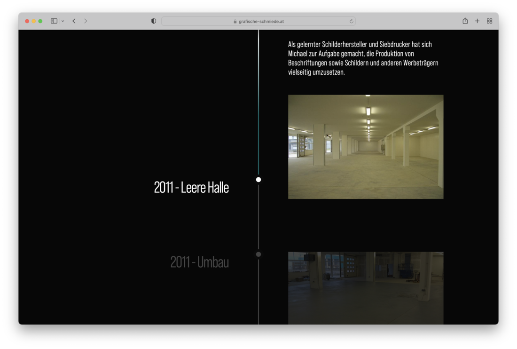Image resolution: width=517 pixels, height=349 pixels.
Task: Select the white 2011 Leere Halle timeline dot
Action: 258,180
